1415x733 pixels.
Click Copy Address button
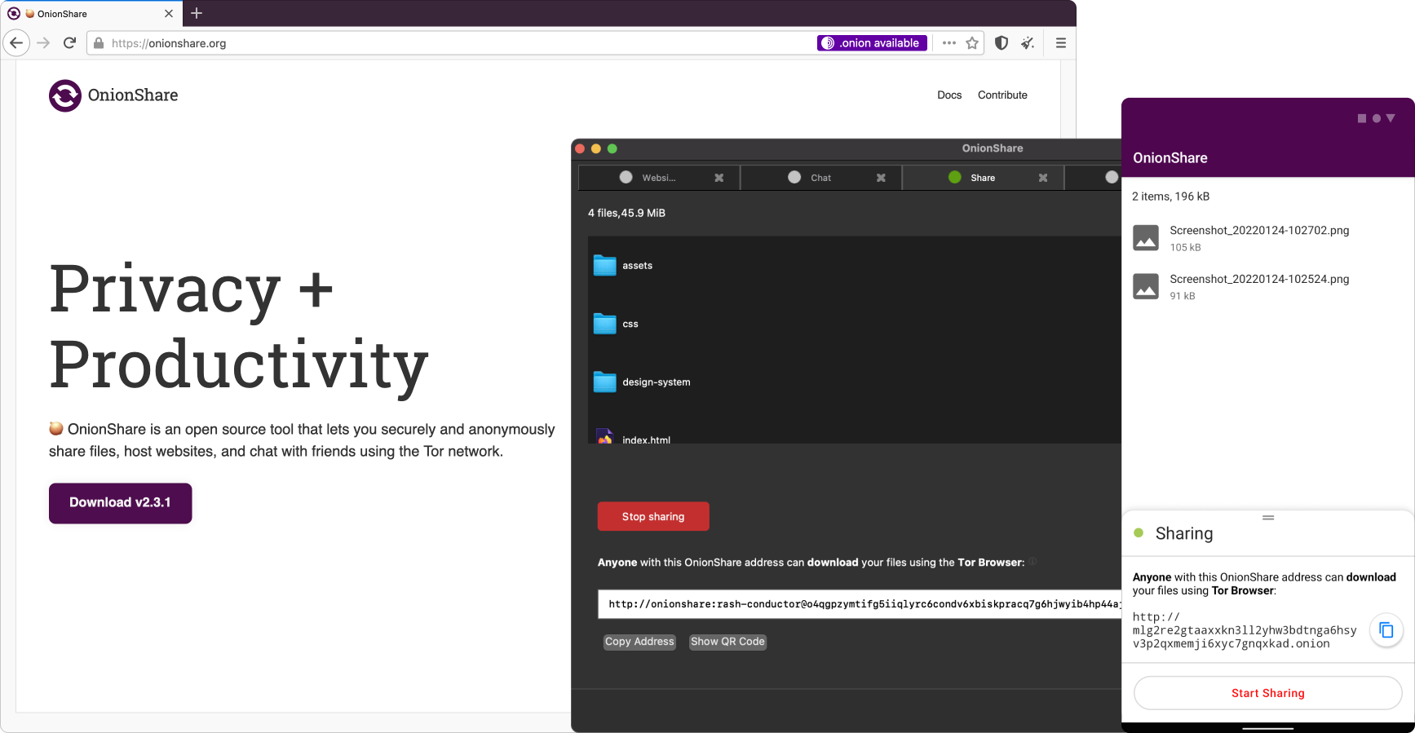(x=639, y=642)
